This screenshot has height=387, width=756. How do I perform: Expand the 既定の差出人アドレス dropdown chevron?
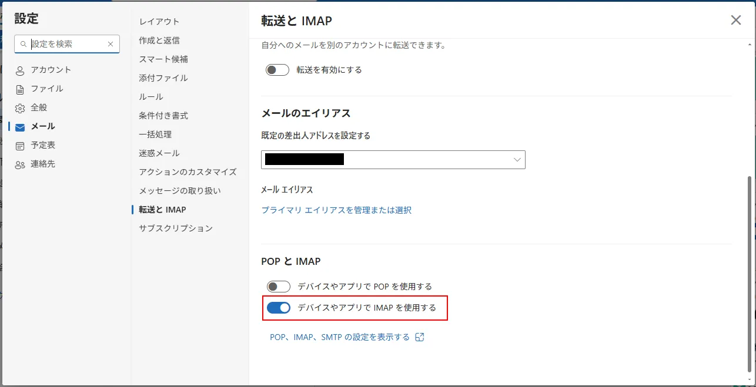tap(517, 160)
